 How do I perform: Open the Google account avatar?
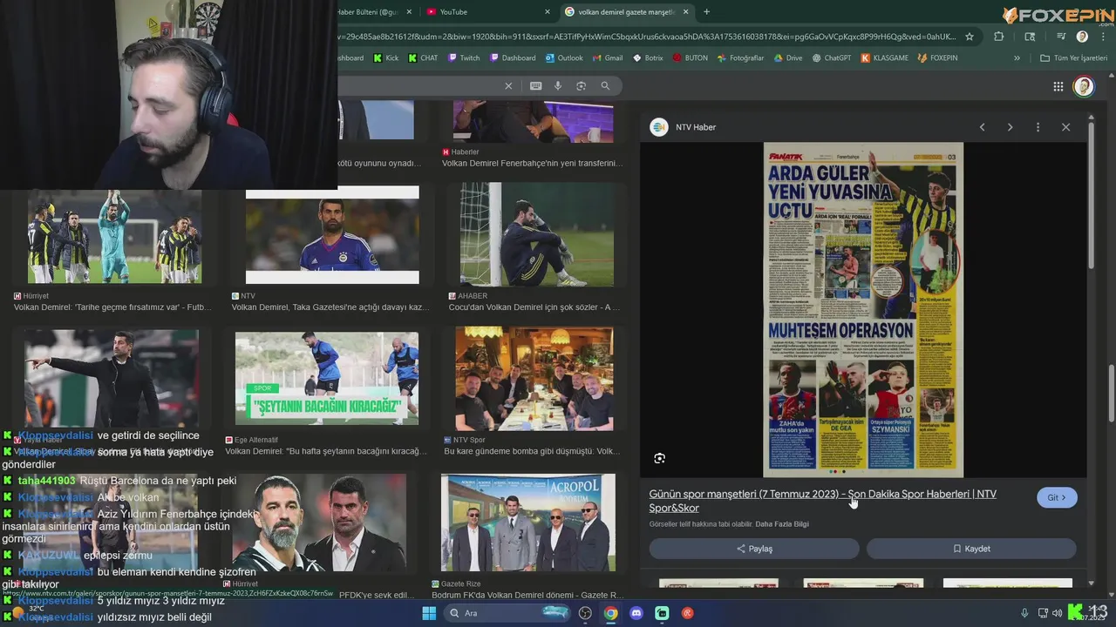point(1083,86)
